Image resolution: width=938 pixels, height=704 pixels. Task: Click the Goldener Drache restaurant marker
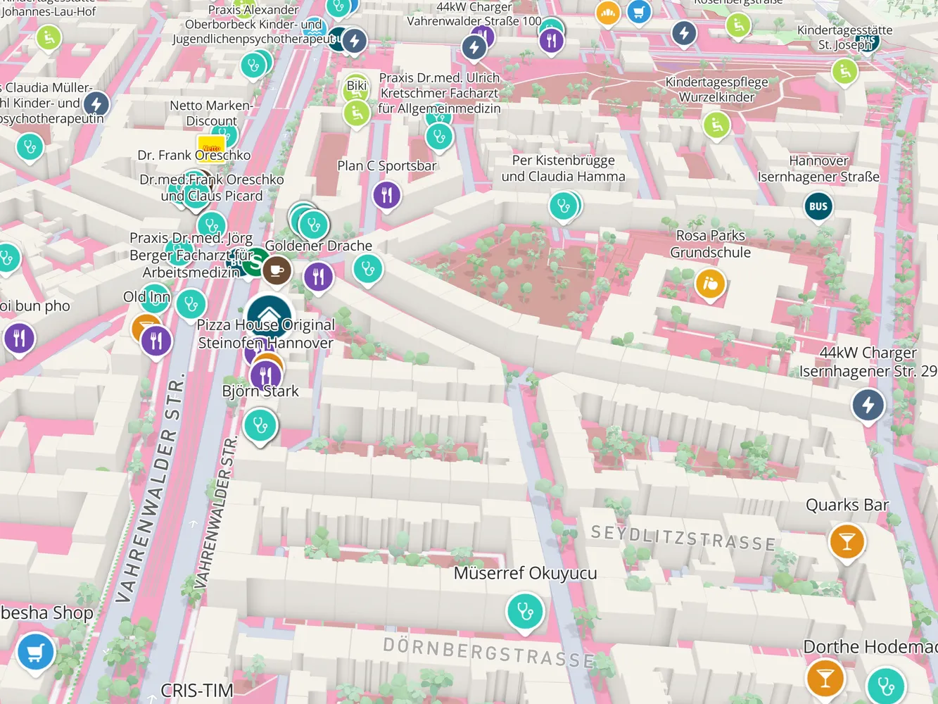(x=318, y=277)
